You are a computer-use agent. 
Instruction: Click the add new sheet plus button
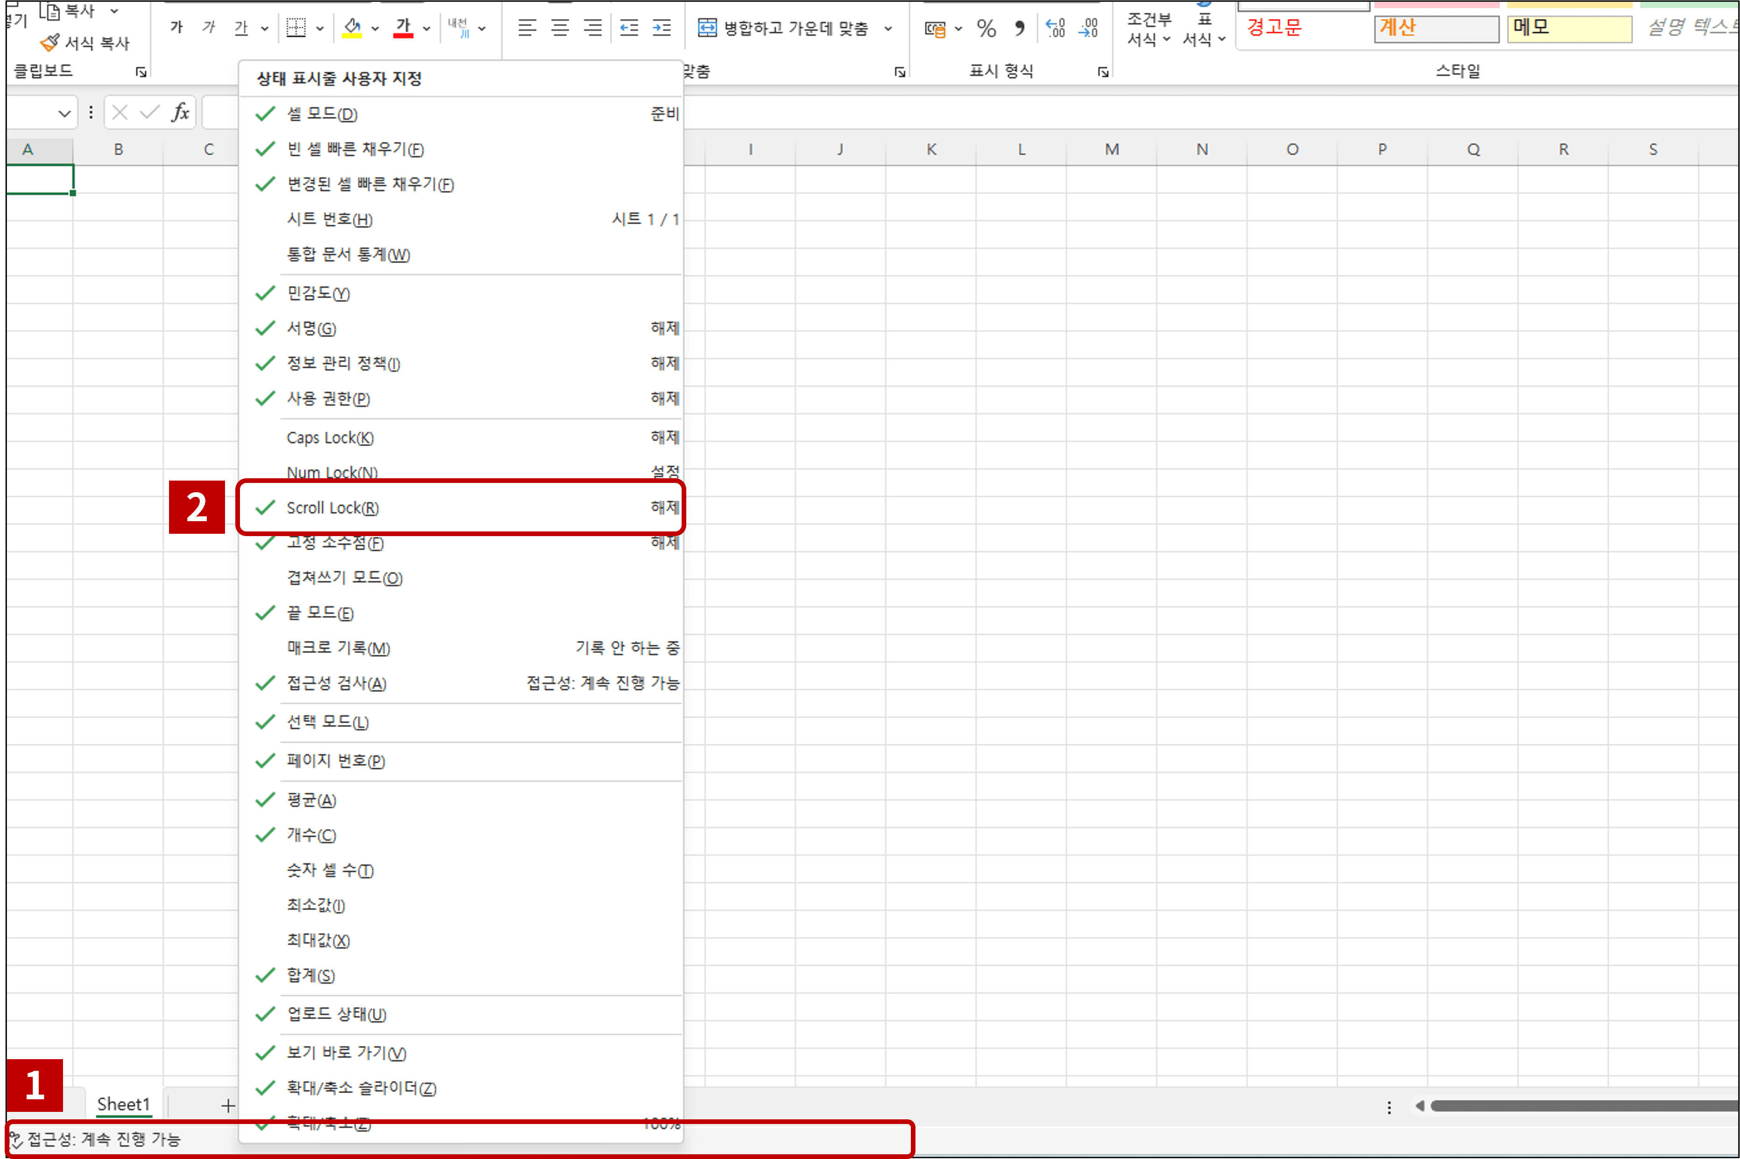pyautogui.click(x=228, y=1106)
